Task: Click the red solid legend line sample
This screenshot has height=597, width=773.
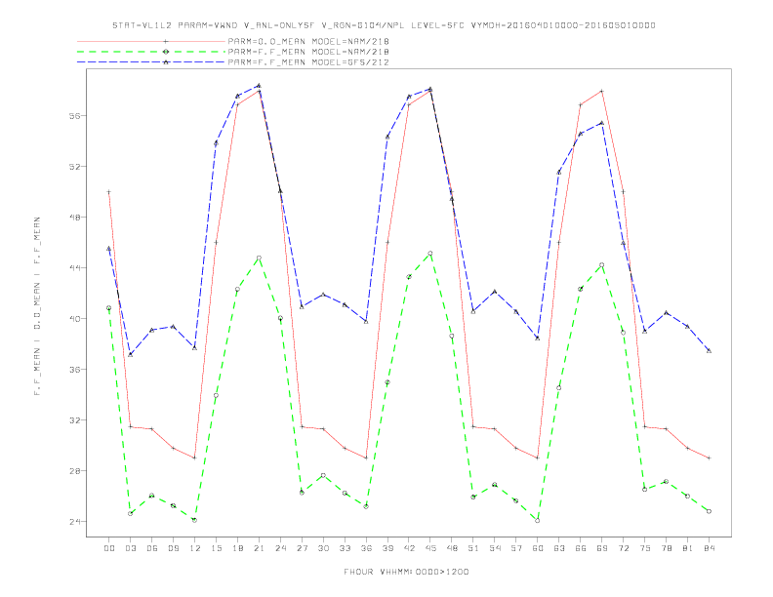Action: click(x=151, y=41)
